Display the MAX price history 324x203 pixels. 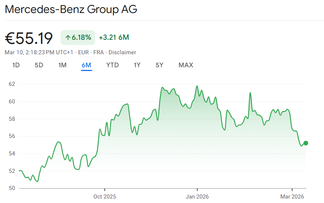[186, 65]
